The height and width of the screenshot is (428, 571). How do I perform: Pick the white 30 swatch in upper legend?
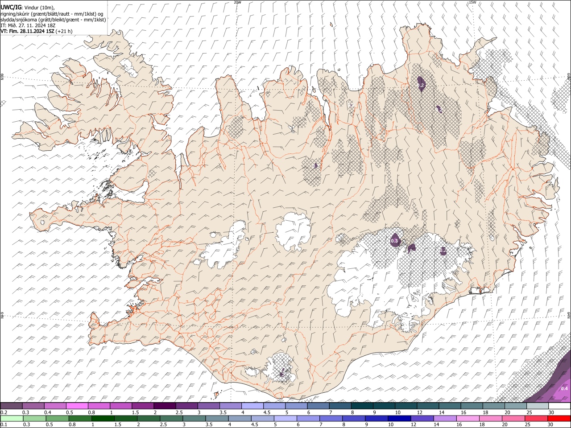point(560,406)
